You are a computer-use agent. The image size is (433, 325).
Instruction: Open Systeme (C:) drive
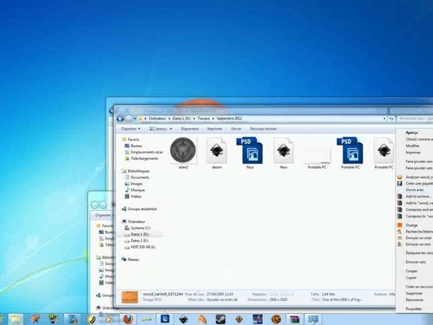point(138,228)
